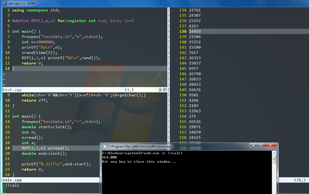The height and width of the screenshot is (194, 309).
Task: Click the console scrollbar thumb
Action: coord(274,159)
